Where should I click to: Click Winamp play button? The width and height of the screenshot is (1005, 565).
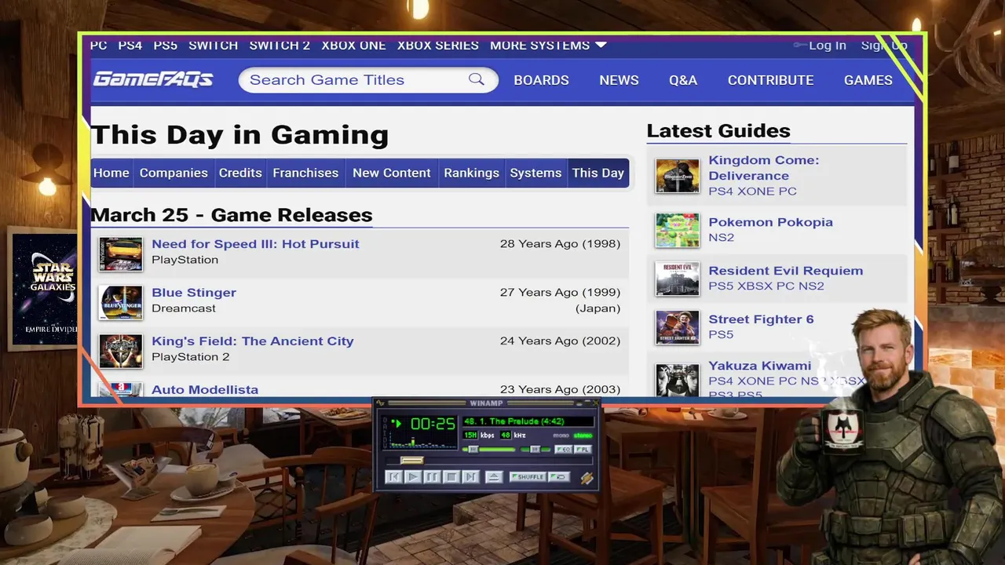point(413,476)
